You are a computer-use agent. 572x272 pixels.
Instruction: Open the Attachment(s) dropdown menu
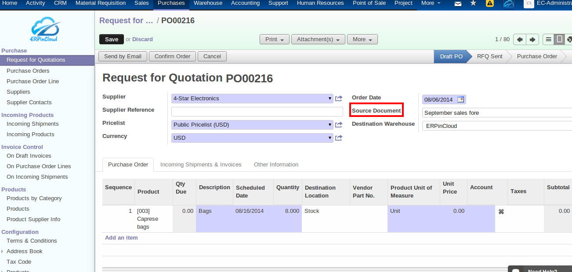(318, 39)
